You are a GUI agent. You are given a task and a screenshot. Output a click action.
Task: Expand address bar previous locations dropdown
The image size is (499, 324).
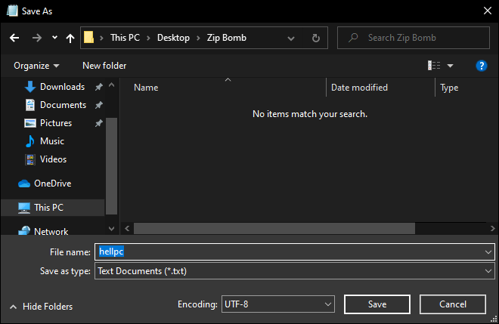click(291, 39)
